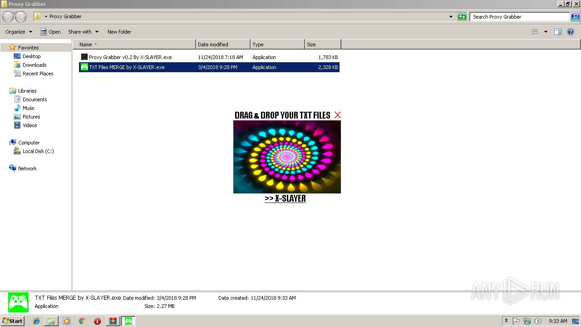581x327 pixels.
Task: Launch Internet Explorer from taskbar
Action: pos(36,321)
